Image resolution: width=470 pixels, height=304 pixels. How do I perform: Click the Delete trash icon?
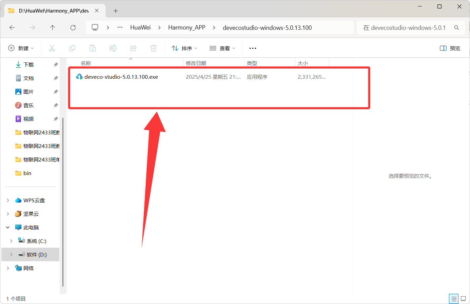point(154,48)
